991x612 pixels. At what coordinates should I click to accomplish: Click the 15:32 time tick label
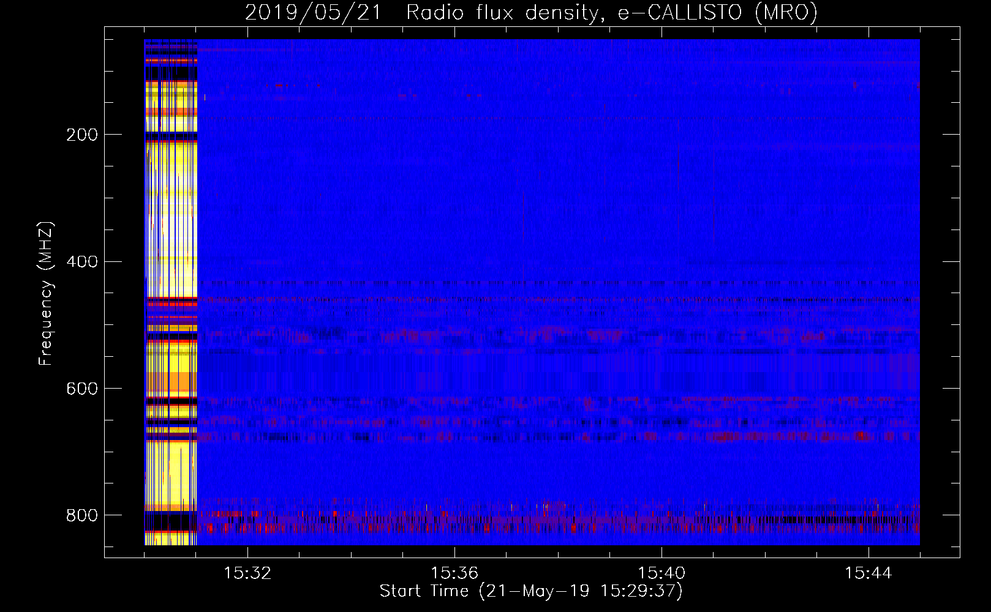pyautogui.click(x=247, y=573)
